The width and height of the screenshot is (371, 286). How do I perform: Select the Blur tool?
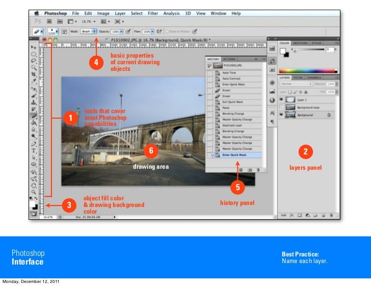point(34,129)
